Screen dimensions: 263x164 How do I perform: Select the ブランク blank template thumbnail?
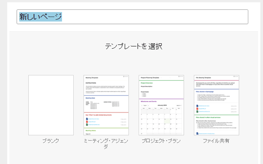point(51,105)
